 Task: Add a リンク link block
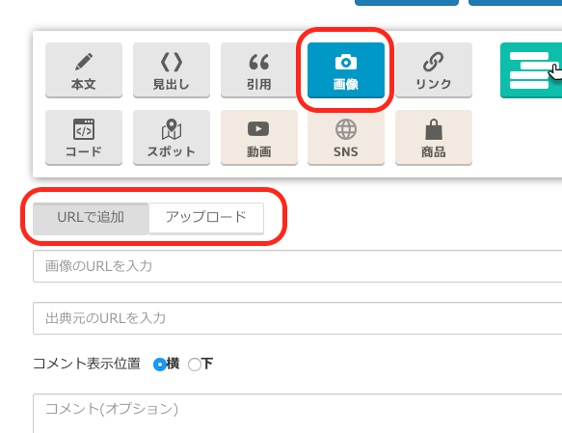tap(434, 69)
